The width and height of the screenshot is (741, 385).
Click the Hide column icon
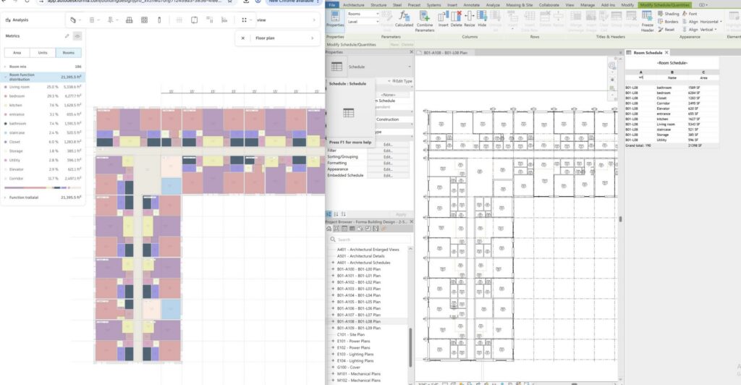[x=482, y=19]
